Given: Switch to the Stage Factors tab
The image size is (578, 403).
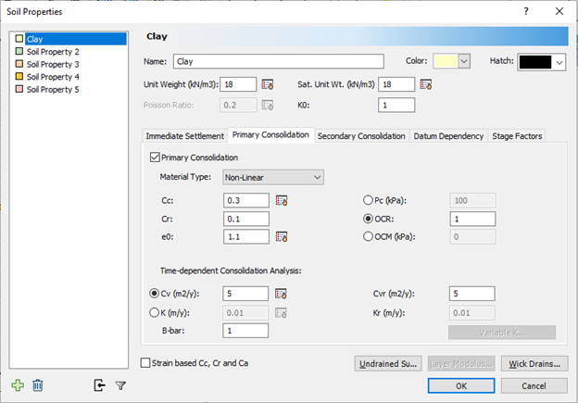Looking at the screenshot, I should [517, 136].
